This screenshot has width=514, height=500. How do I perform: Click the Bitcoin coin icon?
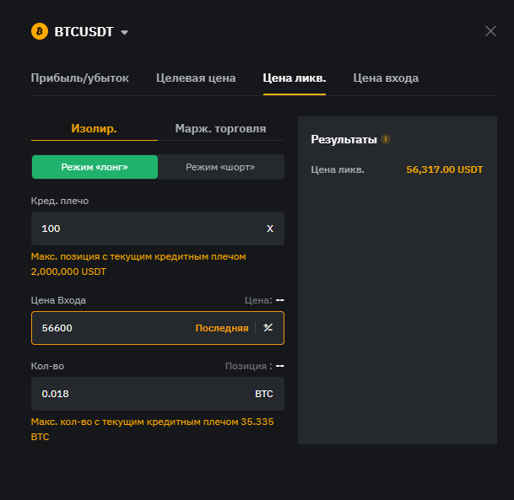click(x=40, y=31)
